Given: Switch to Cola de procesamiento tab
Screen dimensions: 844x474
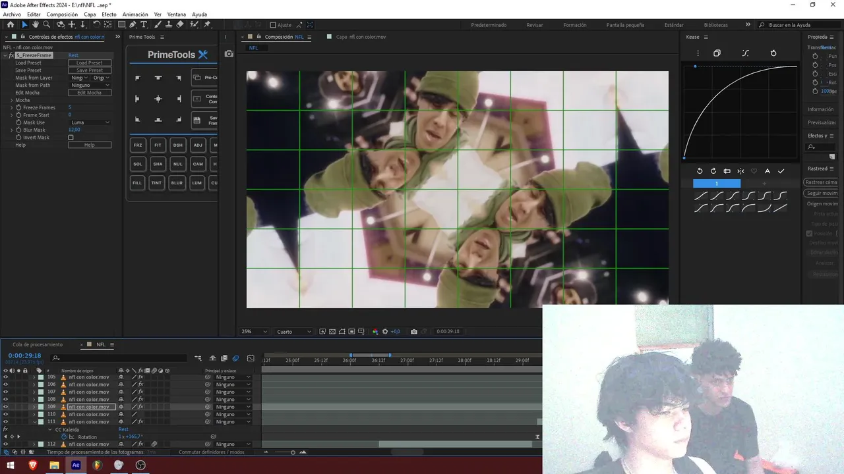Looking at the screenshot, I should (x=38, y=344).
